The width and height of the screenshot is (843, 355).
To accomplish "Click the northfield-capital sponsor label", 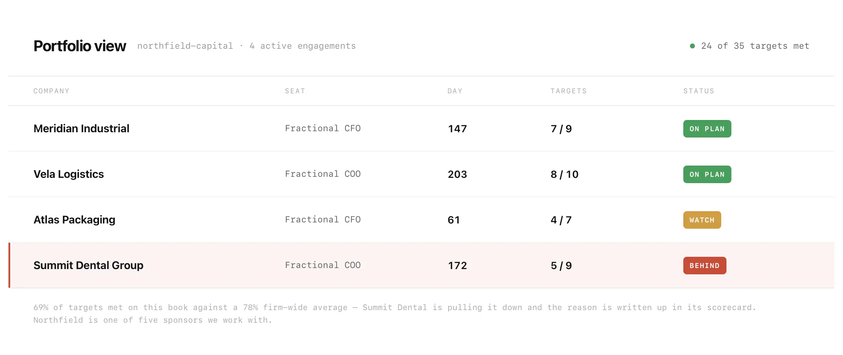I will [x=185, y=46].
